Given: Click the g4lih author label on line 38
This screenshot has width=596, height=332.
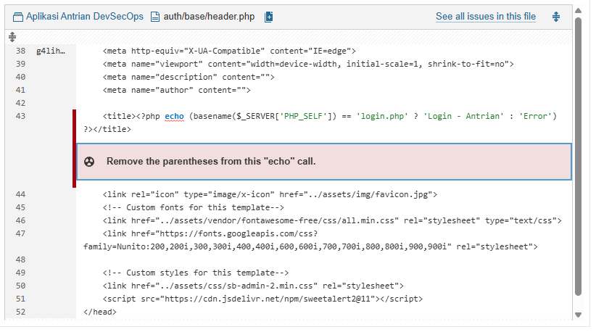Looking at the screenshot, I should [x=51, y=51].
